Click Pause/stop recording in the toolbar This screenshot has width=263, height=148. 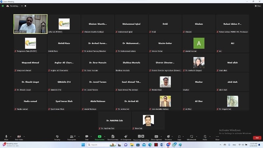point(141,136)
